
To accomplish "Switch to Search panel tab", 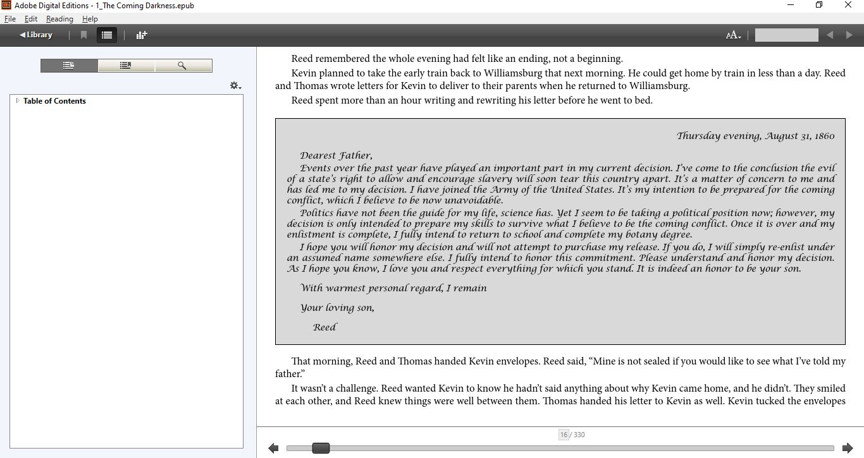I will click(x=183, y=66).
